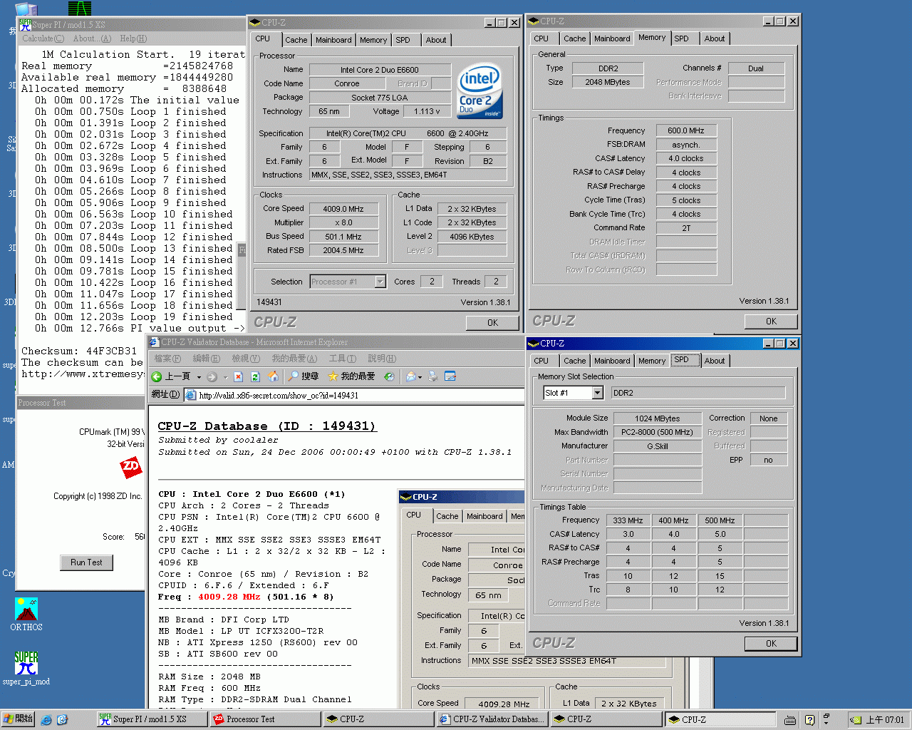The height and width of the screenshot is (730, 912).
Task: Open the 檔案(F) menu in Internet Explorer
Action: coord(167,359)
